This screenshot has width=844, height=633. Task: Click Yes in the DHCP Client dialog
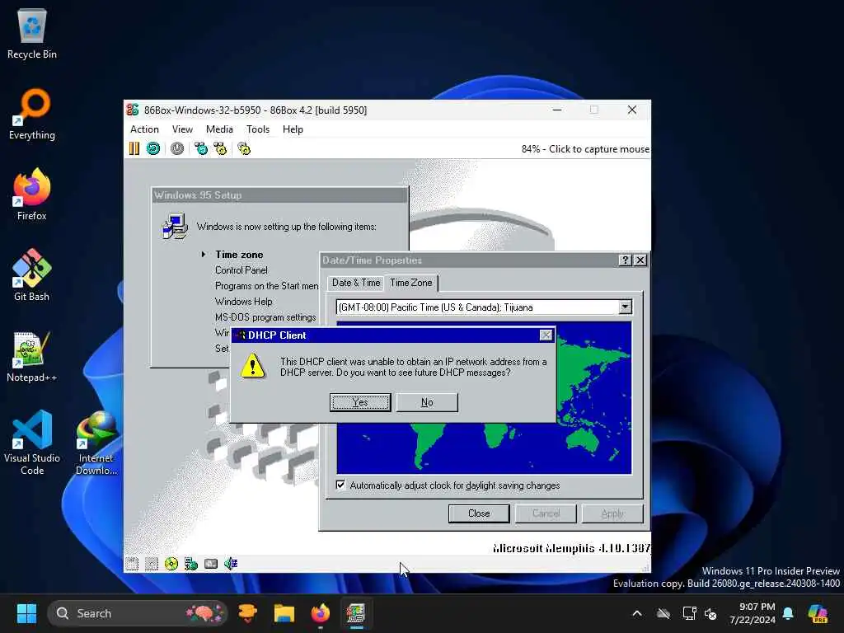click(360, 402)
